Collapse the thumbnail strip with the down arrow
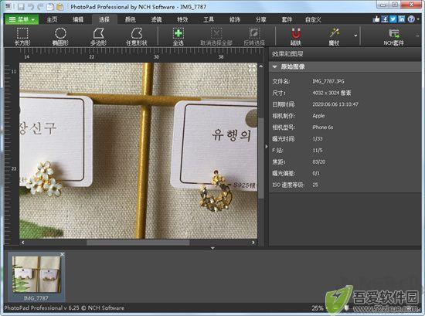 coord(212,248)
